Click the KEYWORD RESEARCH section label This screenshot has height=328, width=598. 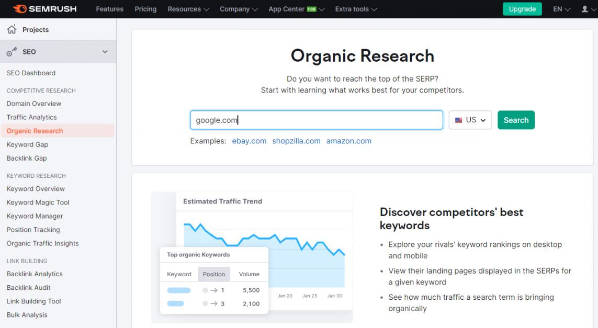coord(36,176)
